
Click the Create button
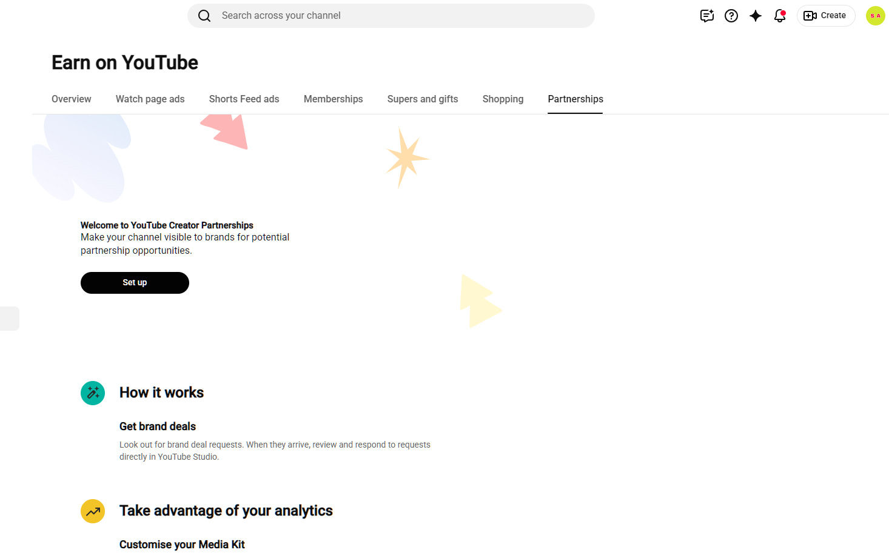pyautogui.click(x=825, y=16)
